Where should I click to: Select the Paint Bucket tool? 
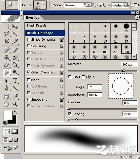(x=15, y=65)
